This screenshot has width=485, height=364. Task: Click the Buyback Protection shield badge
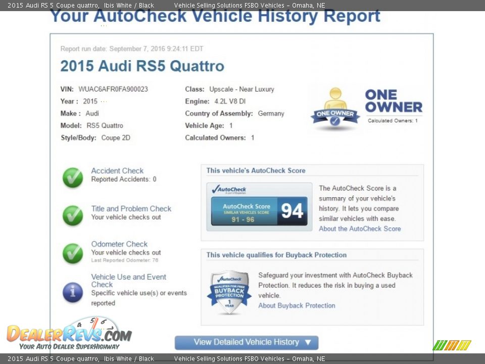click(x=229, y=293)
